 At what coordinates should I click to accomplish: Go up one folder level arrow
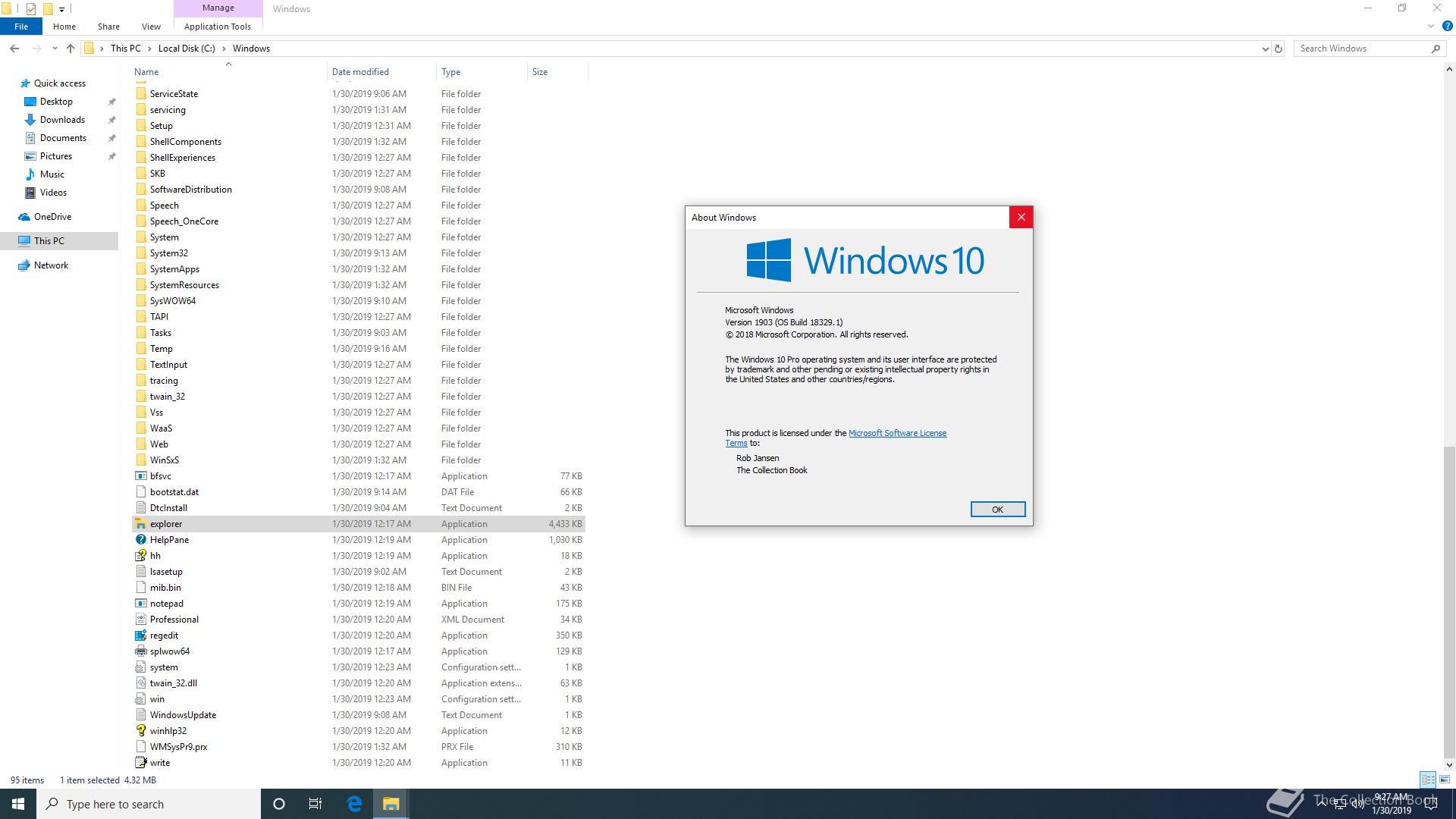pyautogui.click(x=71, y=49)
